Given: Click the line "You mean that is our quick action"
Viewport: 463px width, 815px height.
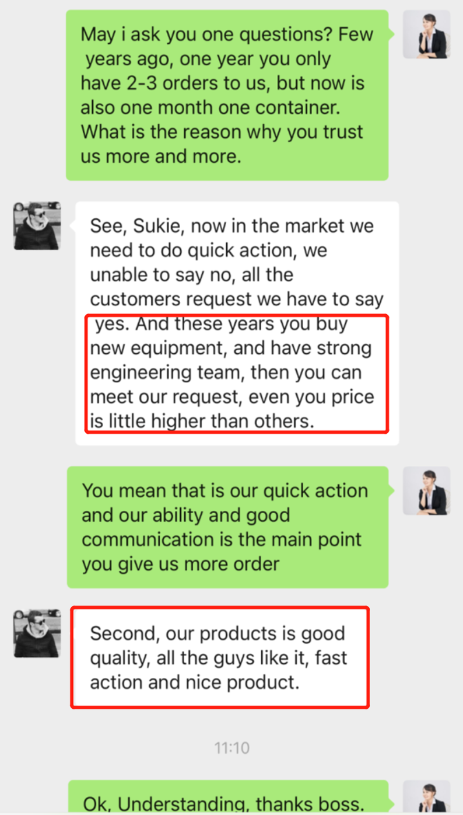Looking at the screenshot, I should (225, 490).
